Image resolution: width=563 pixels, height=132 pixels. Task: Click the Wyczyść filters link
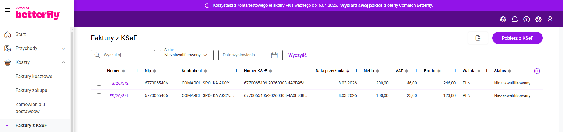click(297, 55)
